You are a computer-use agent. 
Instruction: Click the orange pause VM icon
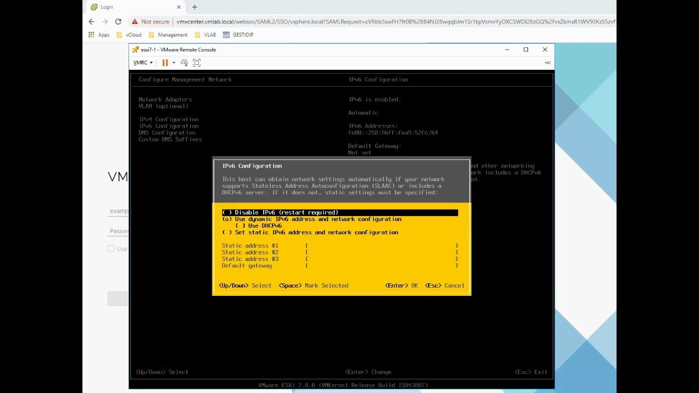pos(165,63)
